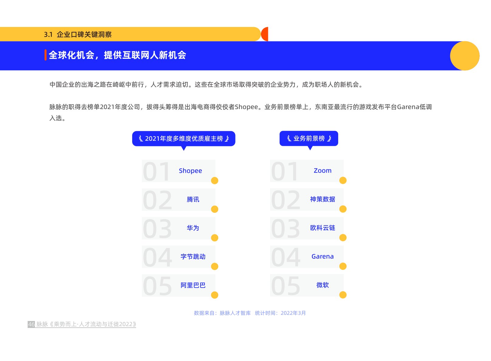
Task: Click the page number 46
Action: pos(31,324)
